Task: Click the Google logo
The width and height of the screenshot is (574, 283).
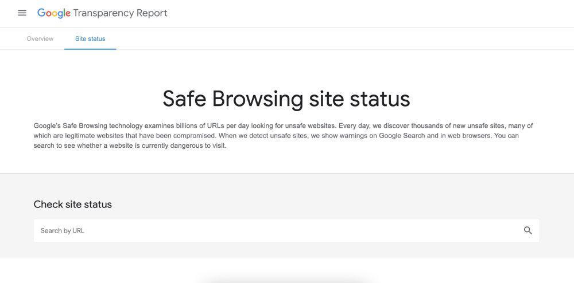Action: point(54,13)
